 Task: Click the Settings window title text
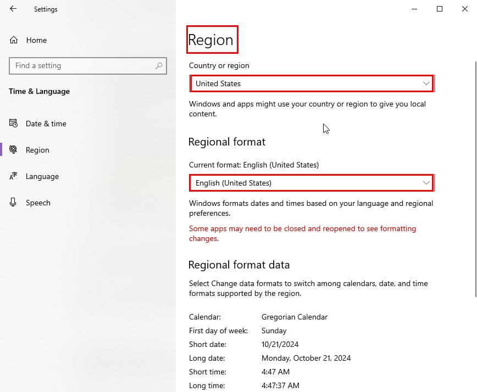[x=46, y=9]
